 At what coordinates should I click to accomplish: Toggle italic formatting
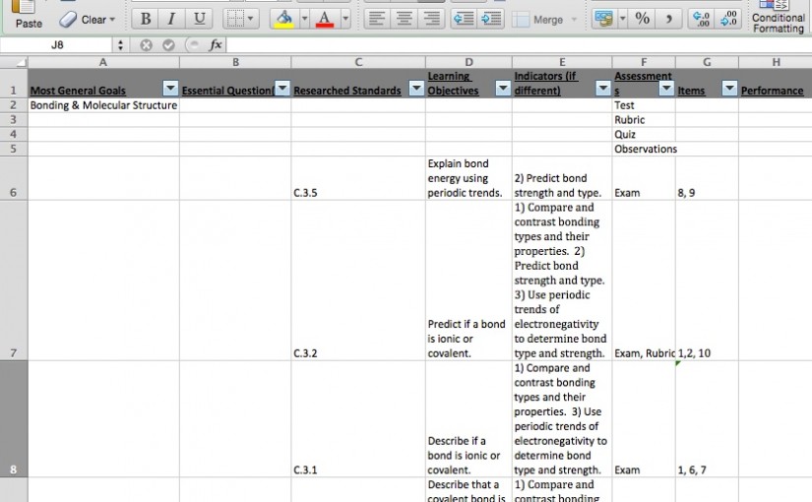172,19
